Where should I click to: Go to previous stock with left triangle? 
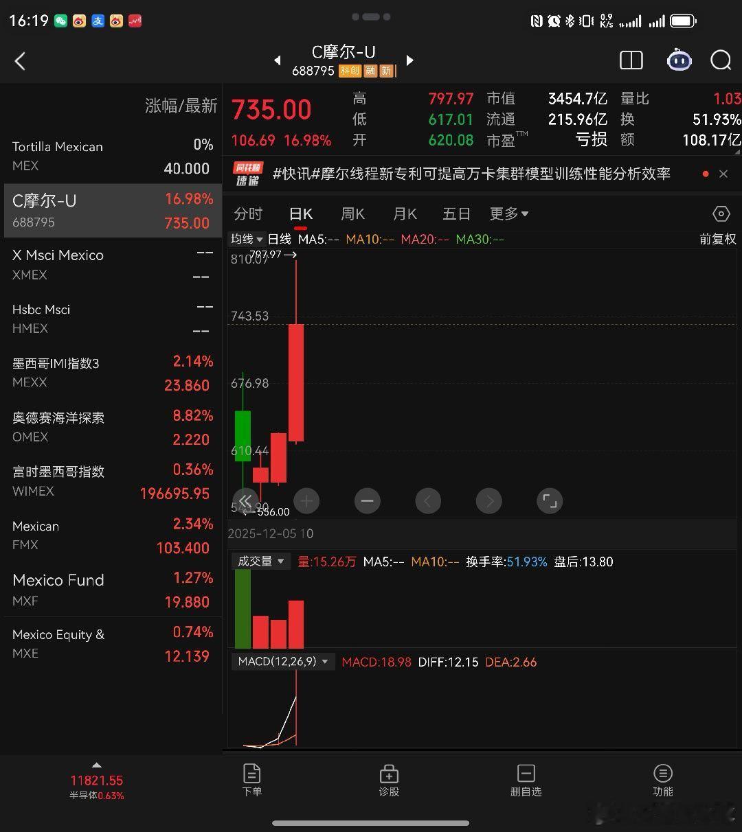click(x=278, y=60)
